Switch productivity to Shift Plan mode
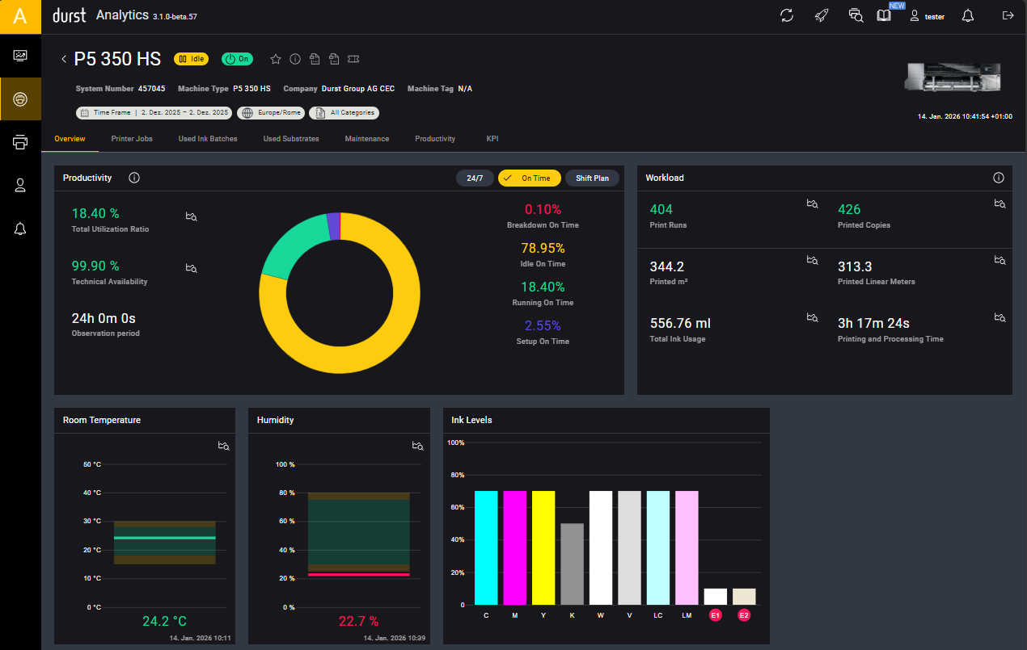Viewport: 1027px width, 650px height. [592, 178]
